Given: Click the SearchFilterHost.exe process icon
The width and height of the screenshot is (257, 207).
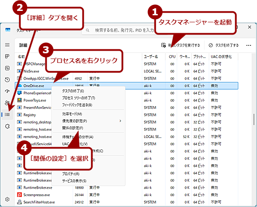Looking at the screenshot, I should [x=20, y=202].
